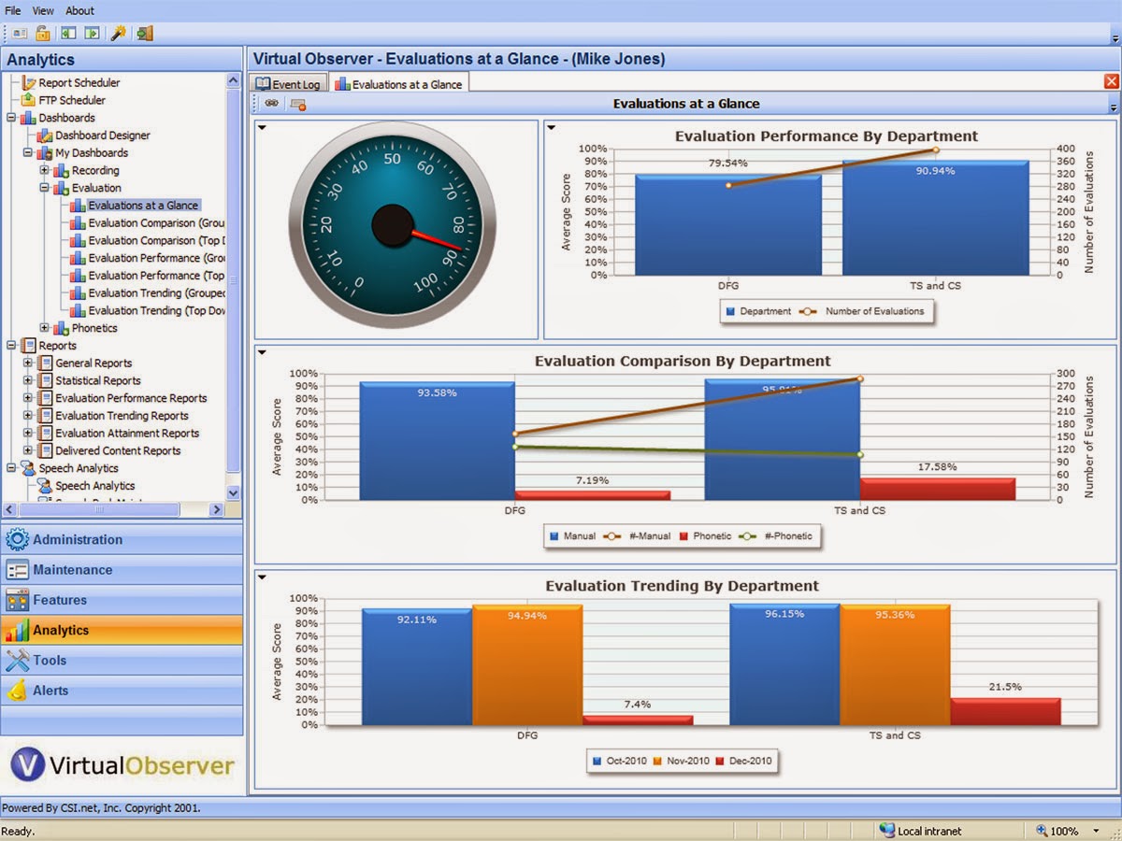Click the chain link icon in dashboard toolbar
Screen dimensions: 1122x841
271,104
